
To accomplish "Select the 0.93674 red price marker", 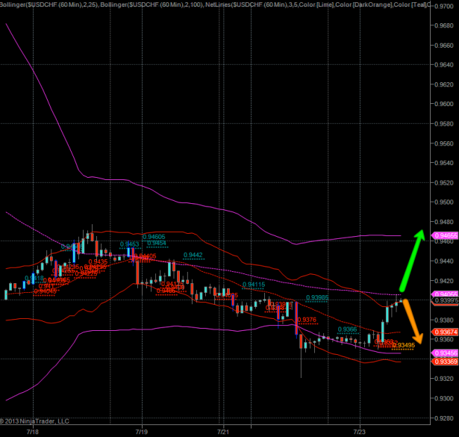I will coord(445,332).
